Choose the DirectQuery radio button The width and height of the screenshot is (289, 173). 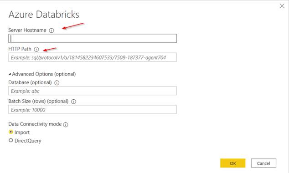[11, 140]
